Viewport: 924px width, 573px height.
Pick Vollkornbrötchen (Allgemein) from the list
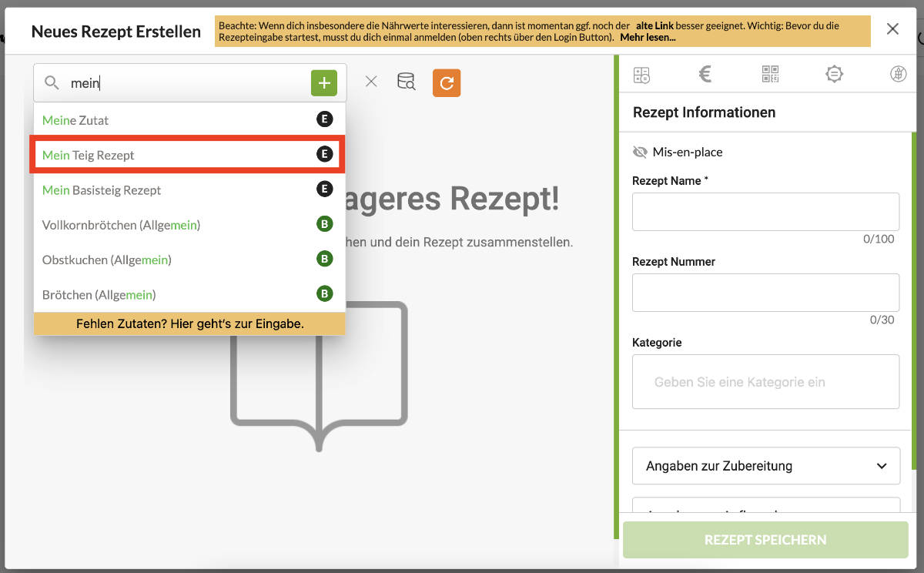(x=187, y=225)
